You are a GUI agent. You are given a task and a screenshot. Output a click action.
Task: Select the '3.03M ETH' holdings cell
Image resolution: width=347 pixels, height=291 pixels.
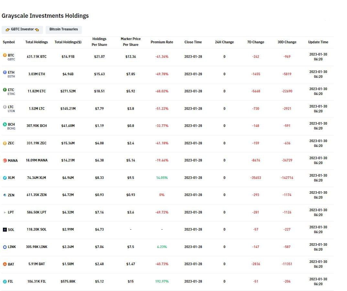[x=37, y=74]
